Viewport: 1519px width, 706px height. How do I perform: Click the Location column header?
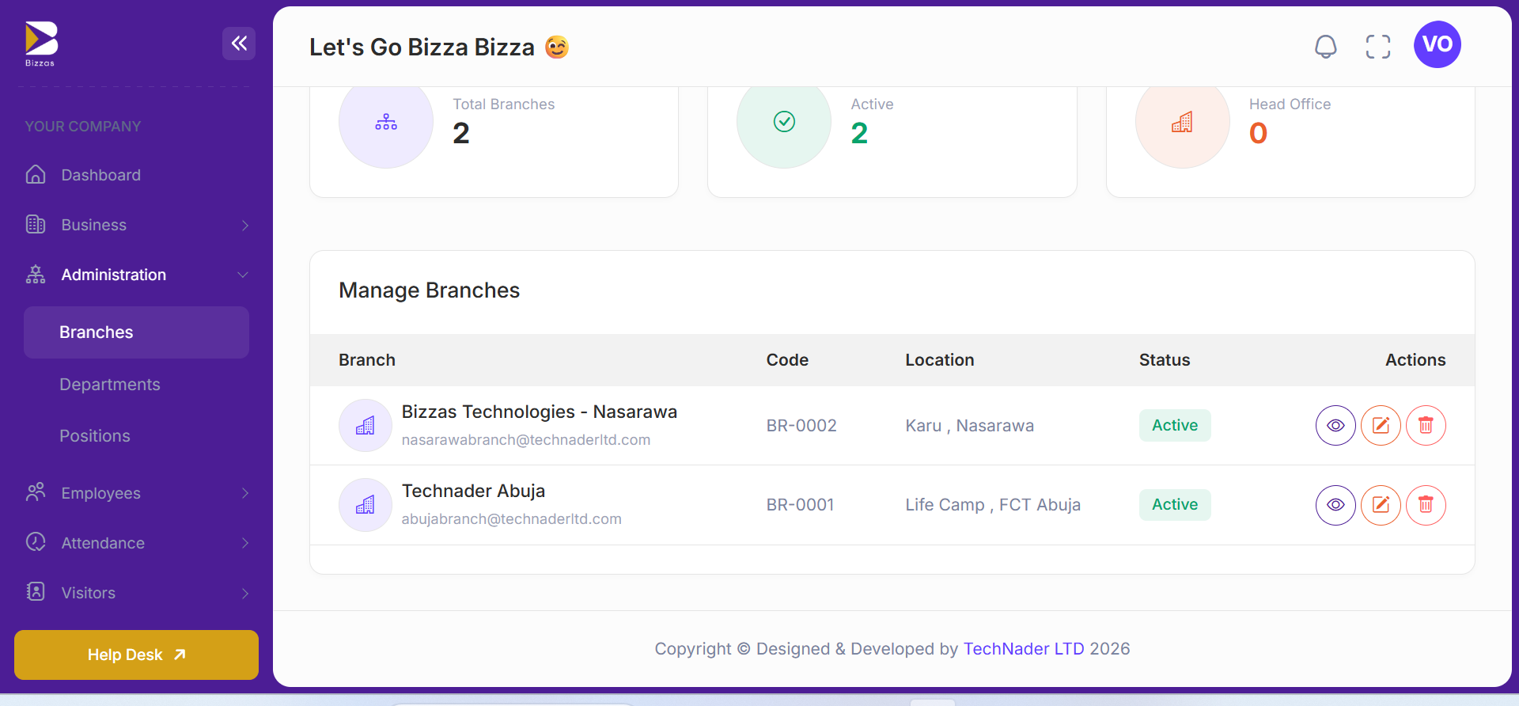coord(940,360)
